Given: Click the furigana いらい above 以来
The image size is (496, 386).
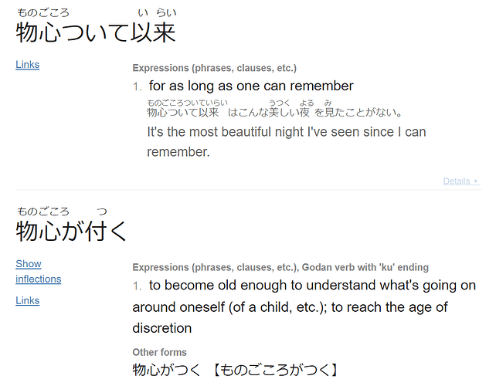Looking at the screenshot, I should point(157,13).
